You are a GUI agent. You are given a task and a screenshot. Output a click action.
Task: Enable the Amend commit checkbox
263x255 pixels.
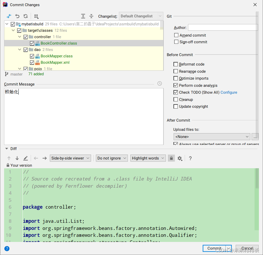pyautogui.click(x=176, y=35)
